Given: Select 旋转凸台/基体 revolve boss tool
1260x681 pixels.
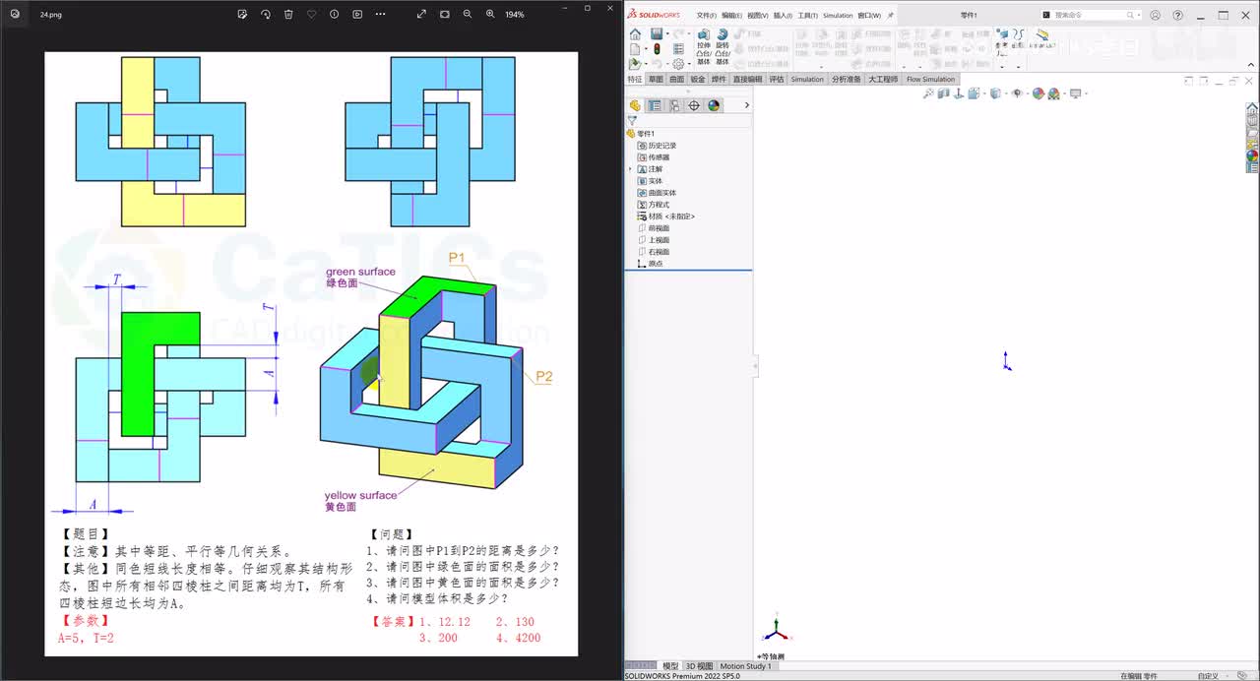Looking at the screenshot, I should [x=723, y=46].
